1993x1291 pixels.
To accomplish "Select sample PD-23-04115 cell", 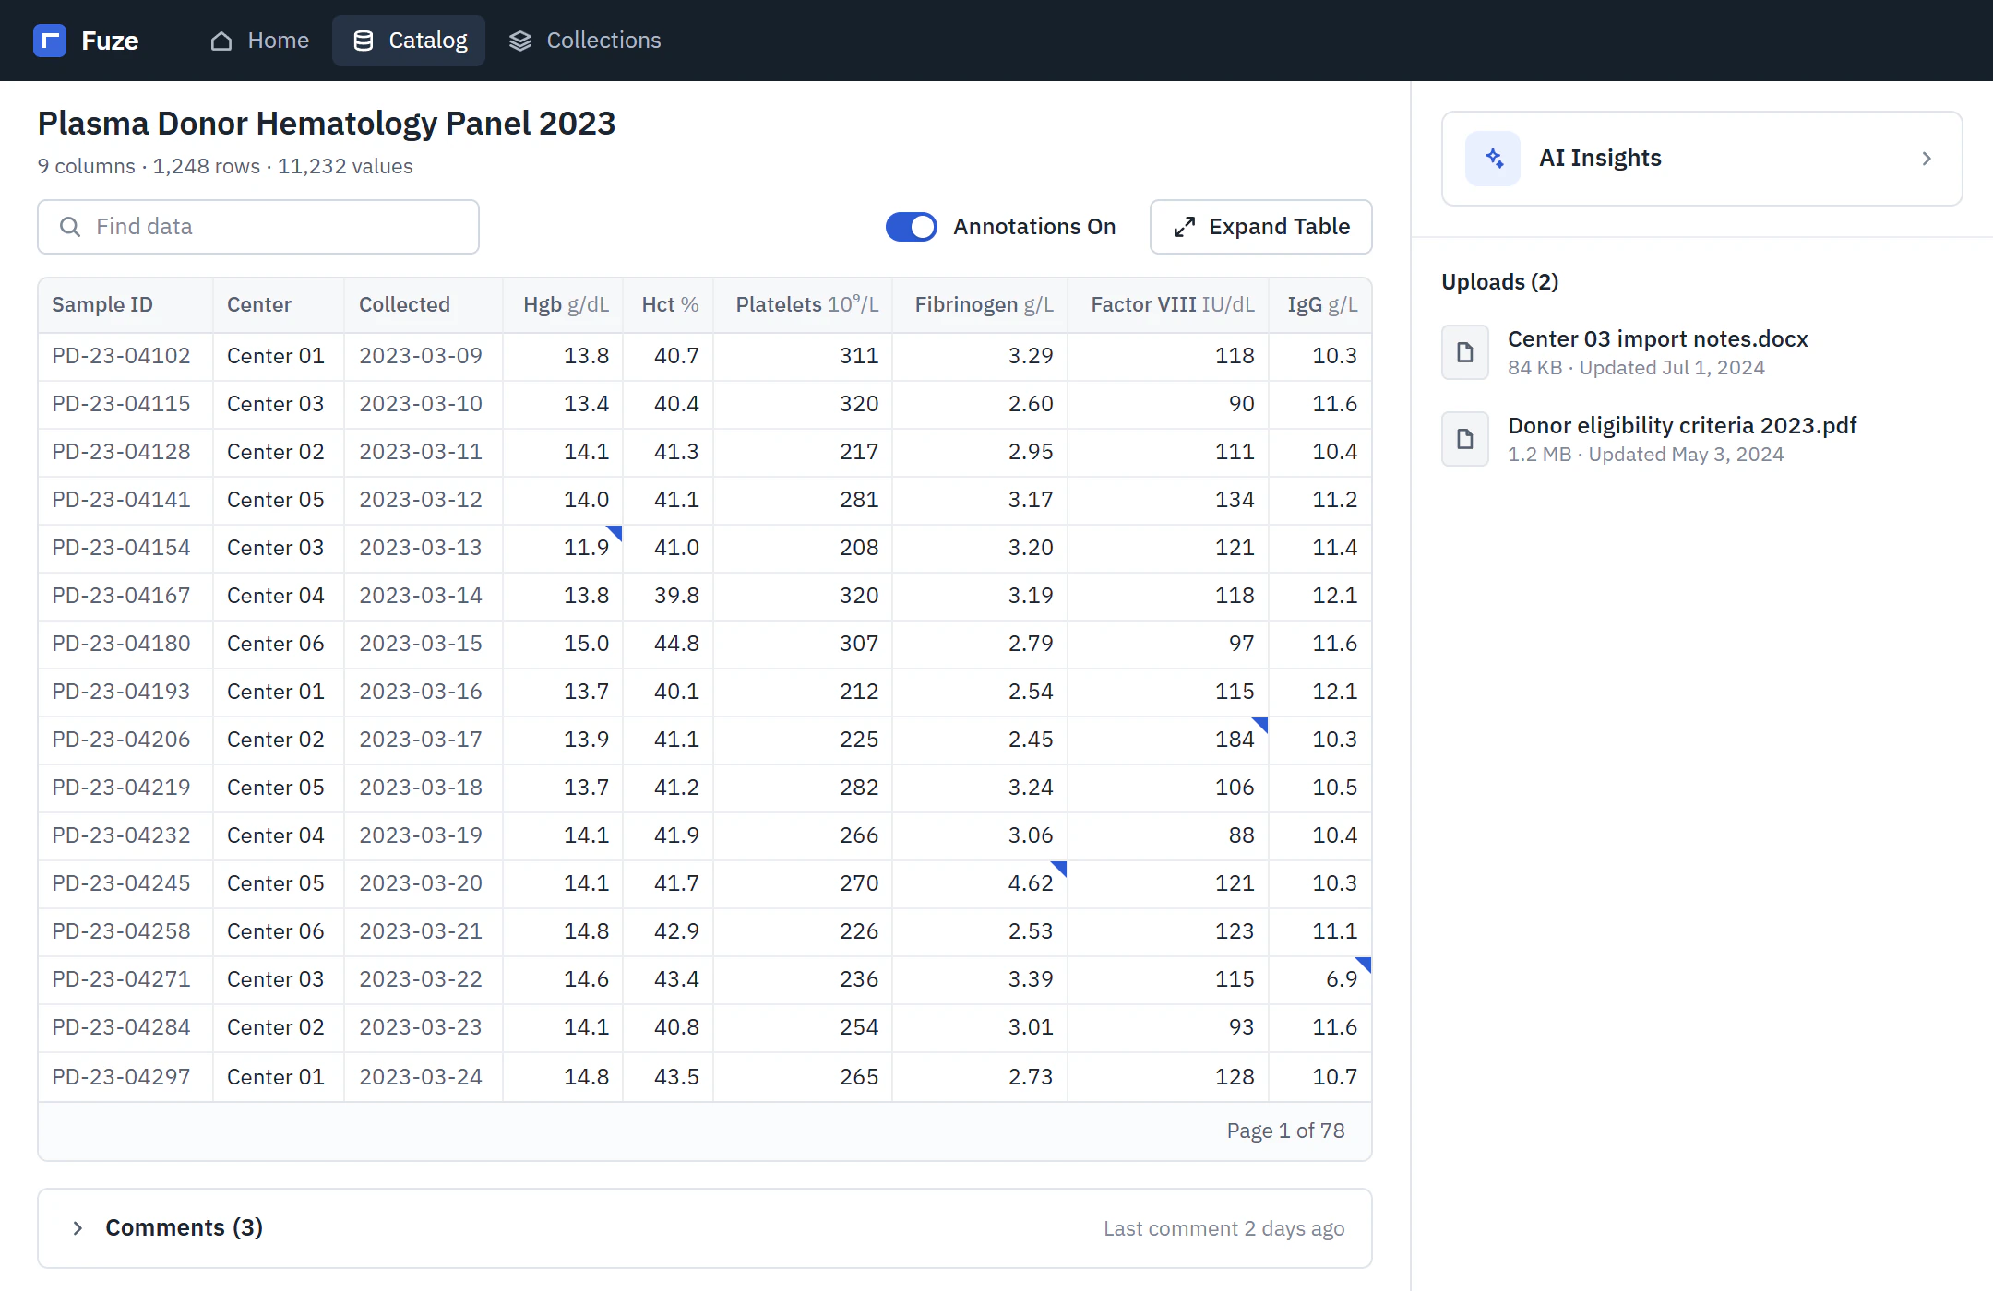I will [x=125, y=404].
